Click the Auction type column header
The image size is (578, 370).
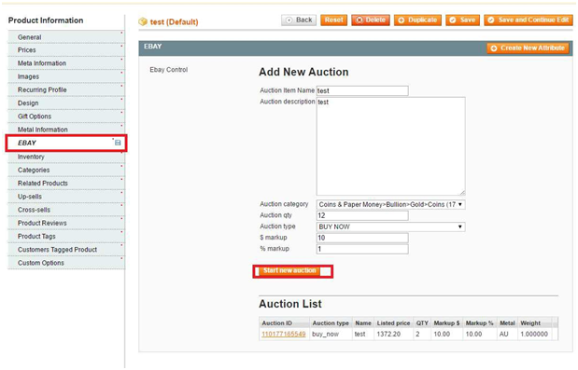tap(331, 322)
